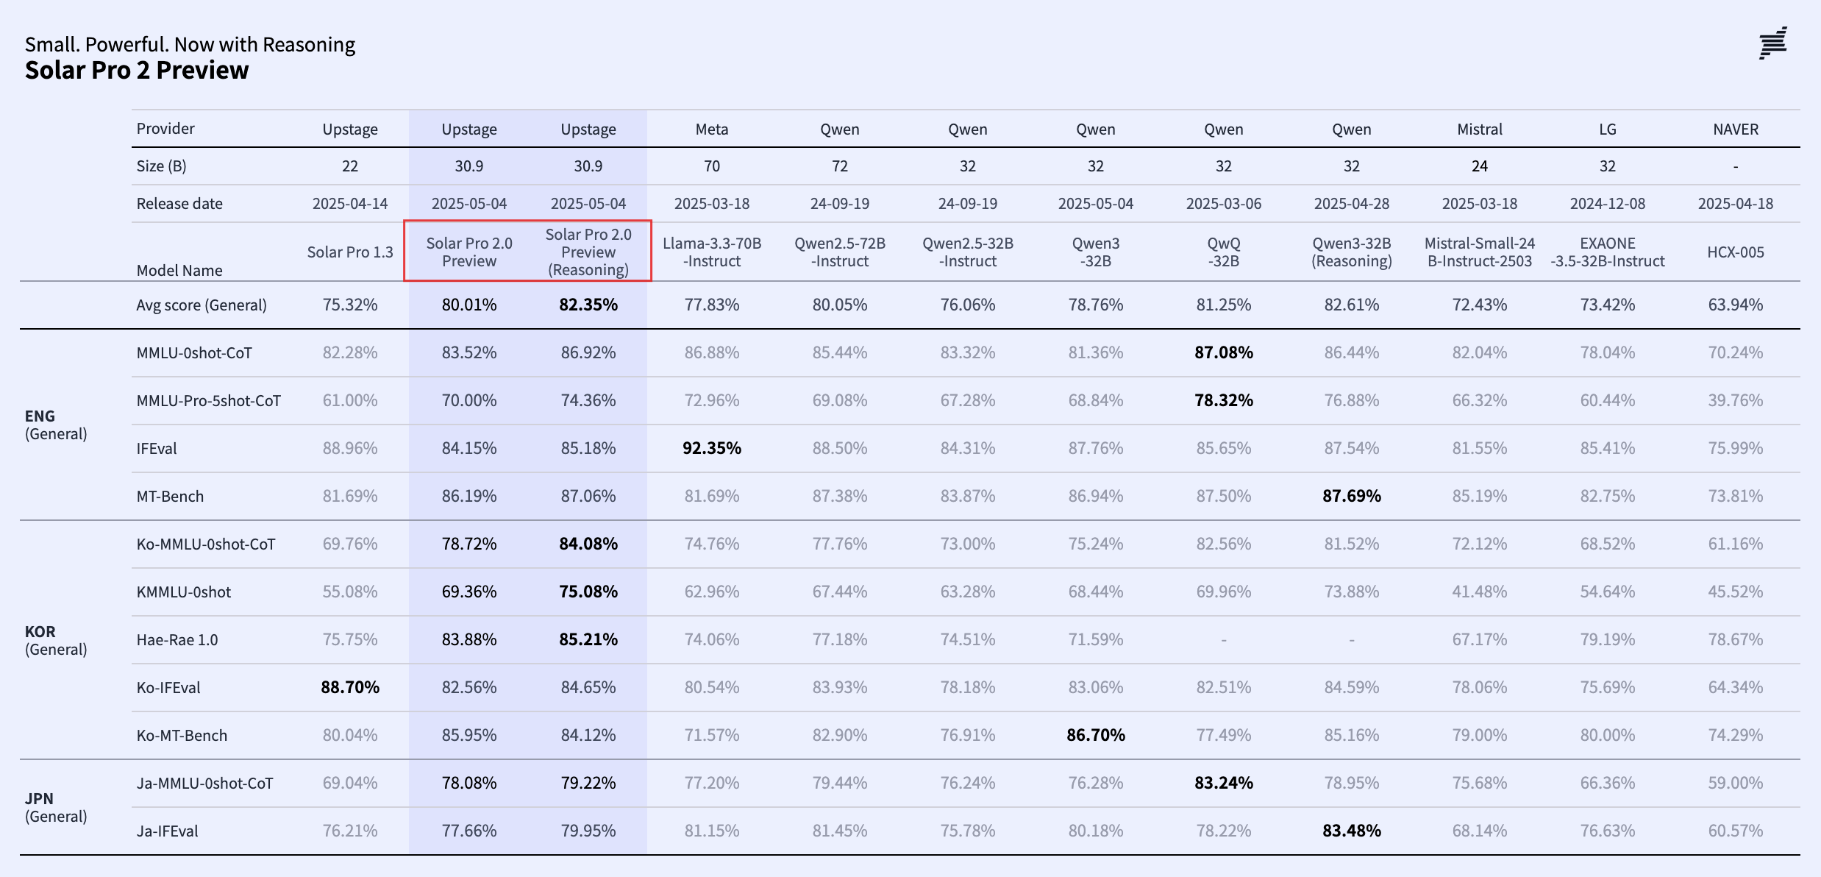Select the bold '78.32%' MMLU-Pro score
The image size is (1821, 877).
1224,400
